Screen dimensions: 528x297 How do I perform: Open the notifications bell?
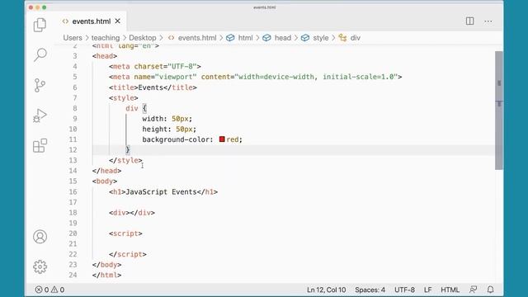click(491, 290)
